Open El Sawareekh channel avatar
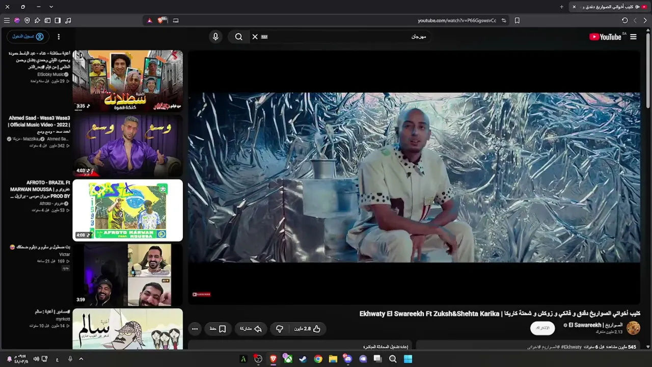Viewport: 652px width, 367px height. [x=633, y=328]
